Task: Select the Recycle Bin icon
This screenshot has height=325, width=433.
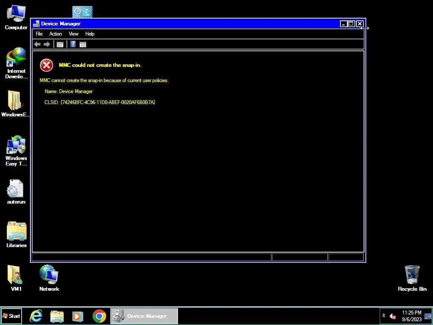Action: point(412,278)
